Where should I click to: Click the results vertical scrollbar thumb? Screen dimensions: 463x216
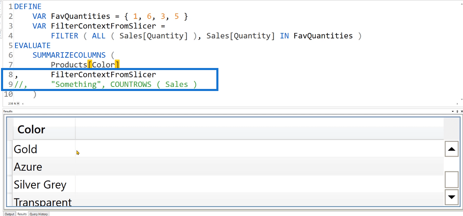pyautogui.click(x=451, y=179)
